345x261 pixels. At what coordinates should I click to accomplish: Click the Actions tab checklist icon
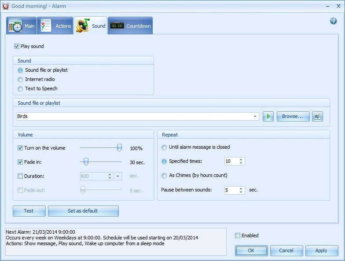[x=46, y=26]
